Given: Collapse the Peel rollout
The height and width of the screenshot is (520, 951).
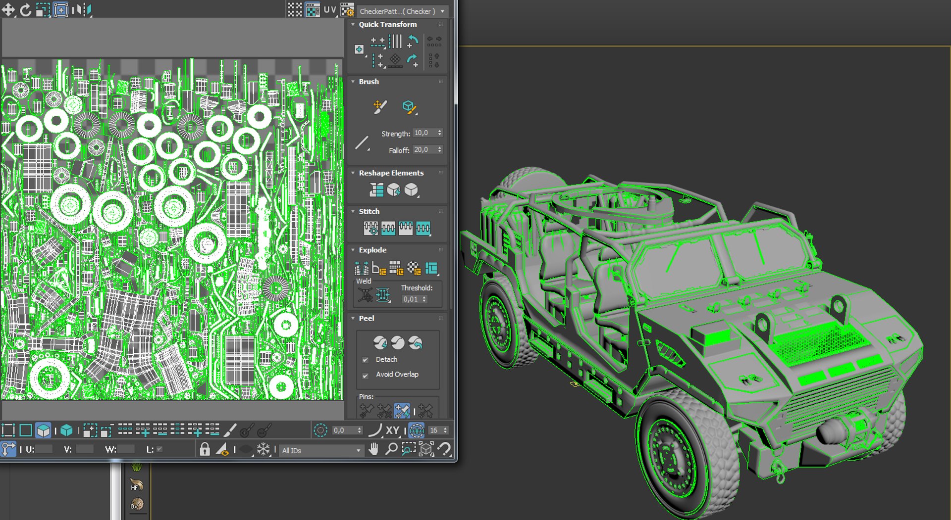Looking at the screenshot, I should coord(353,318).
